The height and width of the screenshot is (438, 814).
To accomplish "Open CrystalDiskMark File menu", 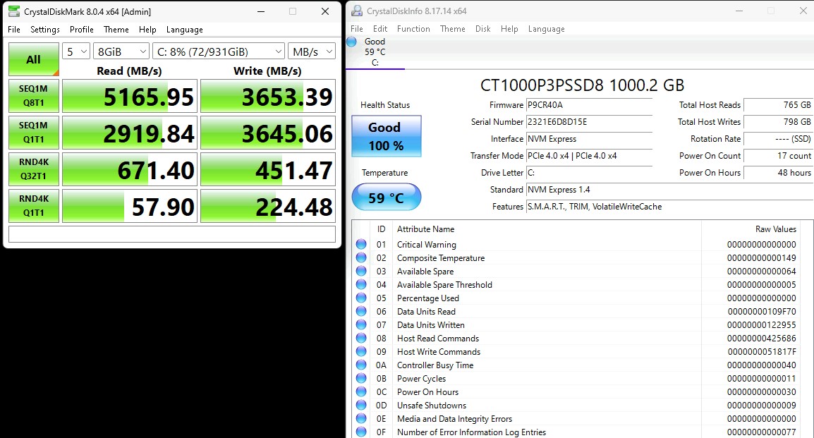I will click(x=14, y=30).
